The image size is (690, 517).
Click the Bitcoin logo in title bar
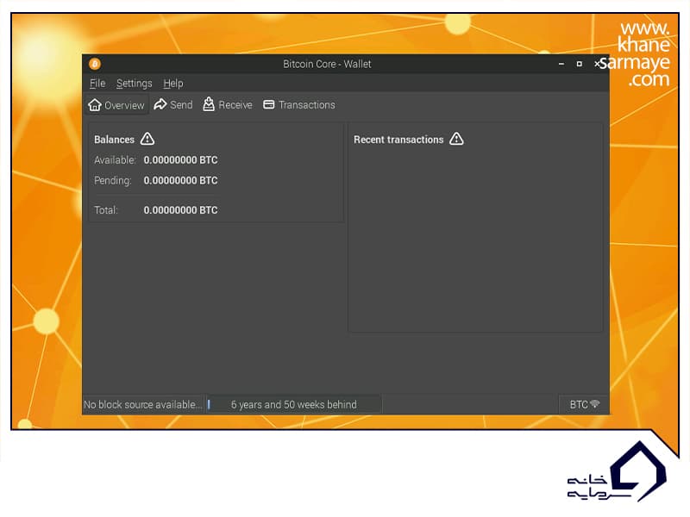point(95,64)
